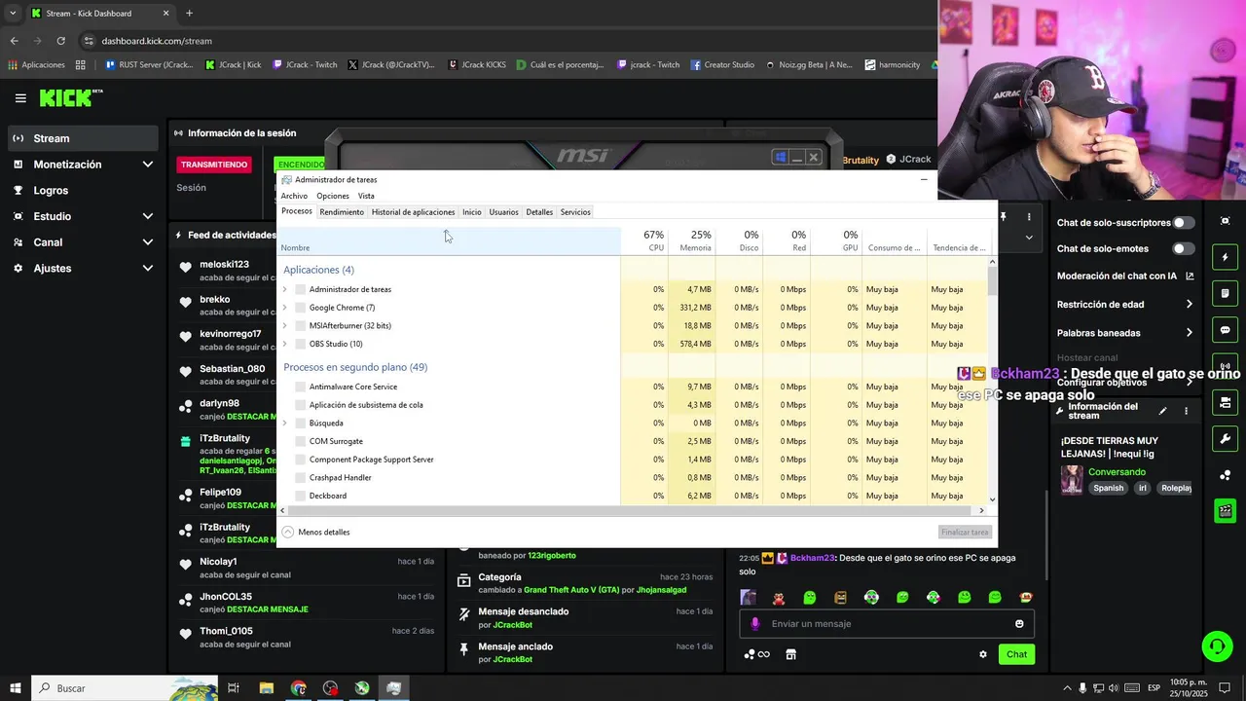Viewport: 1246px width, 701px height.
Task: Open external link for Moderación del chat con IA
Action: (1190, 277)
